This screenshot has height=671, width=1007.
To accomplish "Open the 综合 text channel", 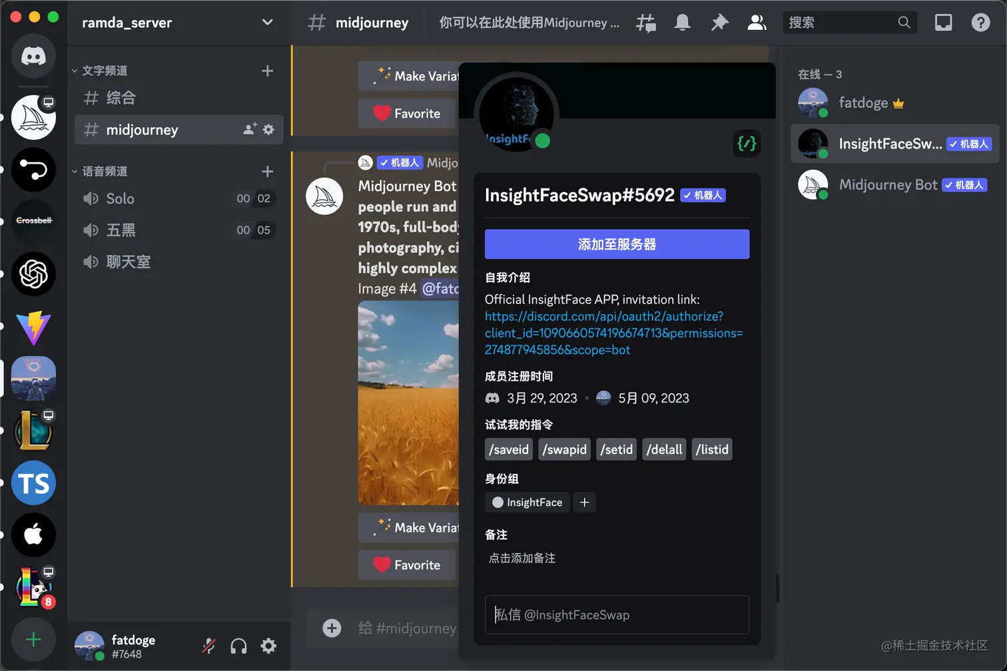I will pos(178,98).
